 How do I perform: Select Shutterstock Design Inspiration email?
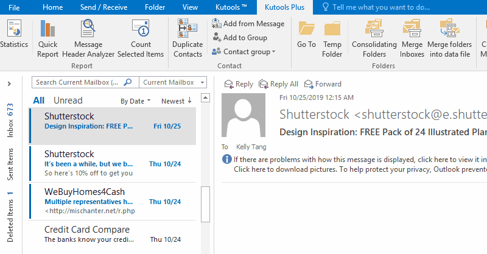113,126
